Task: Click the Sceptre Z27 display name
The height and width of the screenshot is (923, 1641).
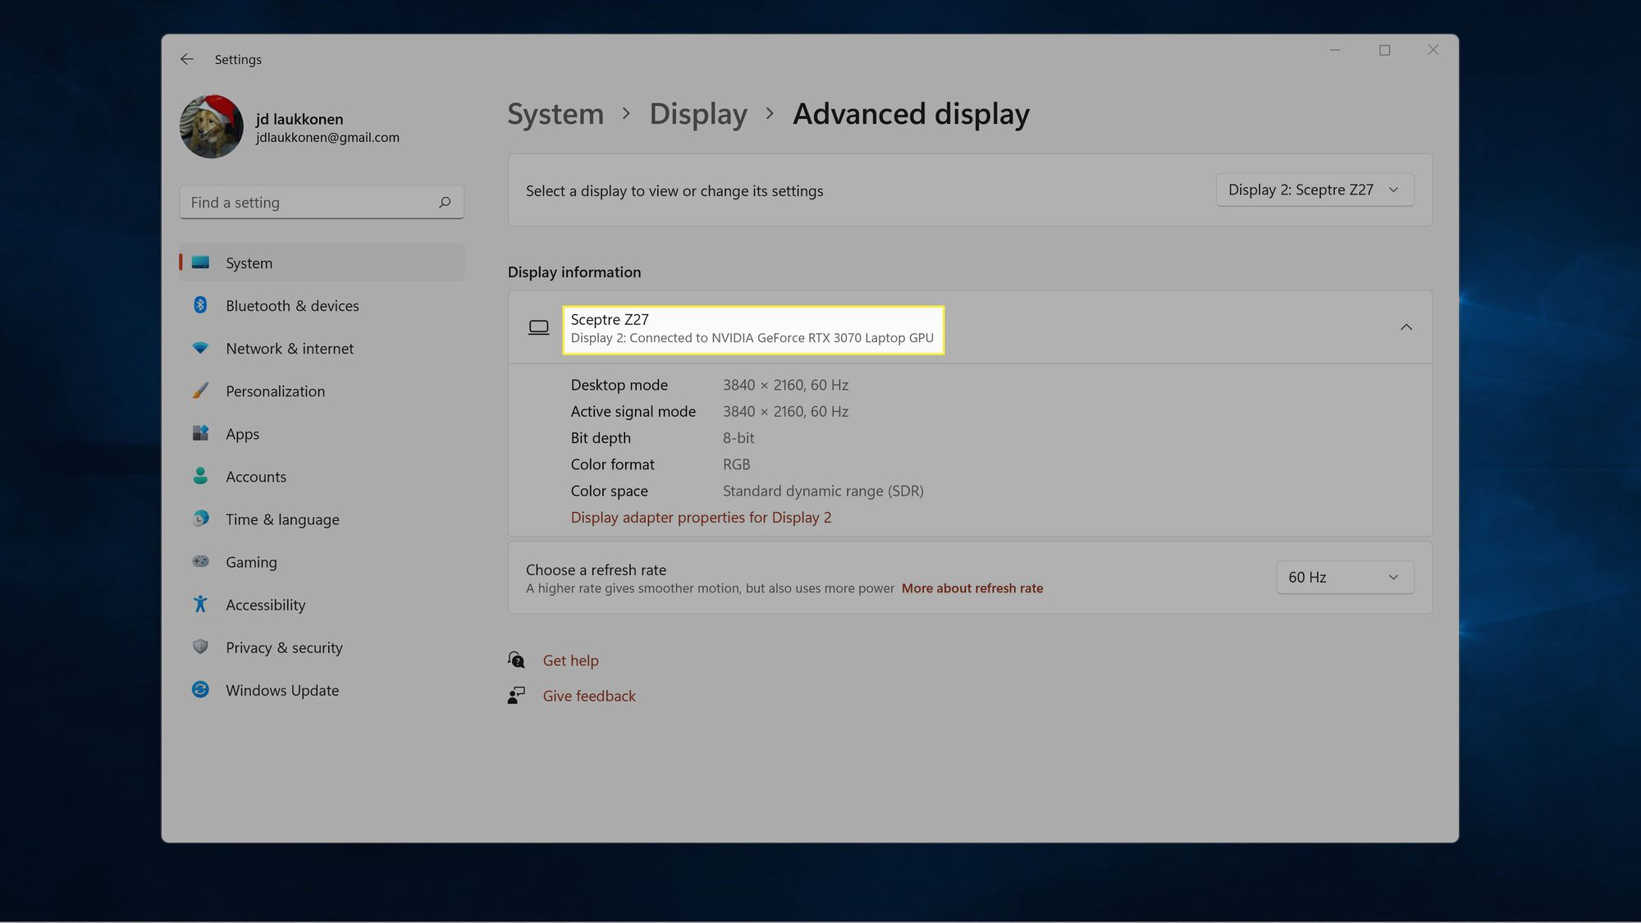Action: click(610, 319)
